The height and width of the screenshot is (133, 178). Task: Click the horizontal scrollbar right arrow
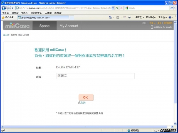172,127
